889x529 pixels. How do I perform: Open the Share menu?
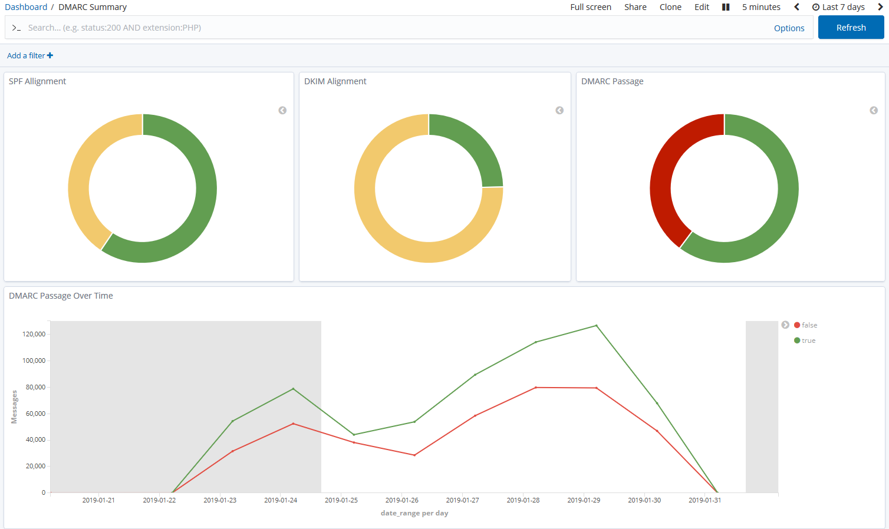pyautogui.click(x=635, y=6)
